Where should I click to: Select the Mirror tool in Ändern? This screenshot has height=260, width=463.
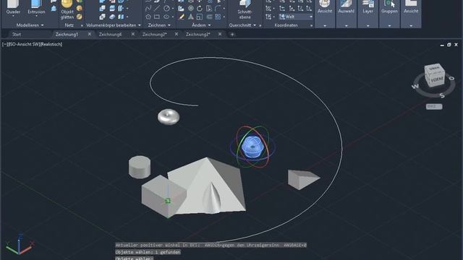pyautogui.click(x=191, y=17)
